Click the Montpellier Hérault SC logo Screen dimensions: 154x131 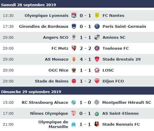pyautogui.click(x=97, y=102)
